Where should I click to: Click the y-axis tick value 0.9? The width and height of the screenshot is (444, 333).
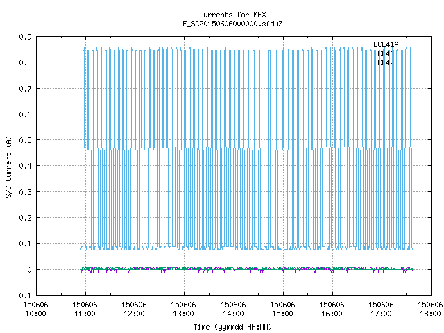(x=25, y=37)
